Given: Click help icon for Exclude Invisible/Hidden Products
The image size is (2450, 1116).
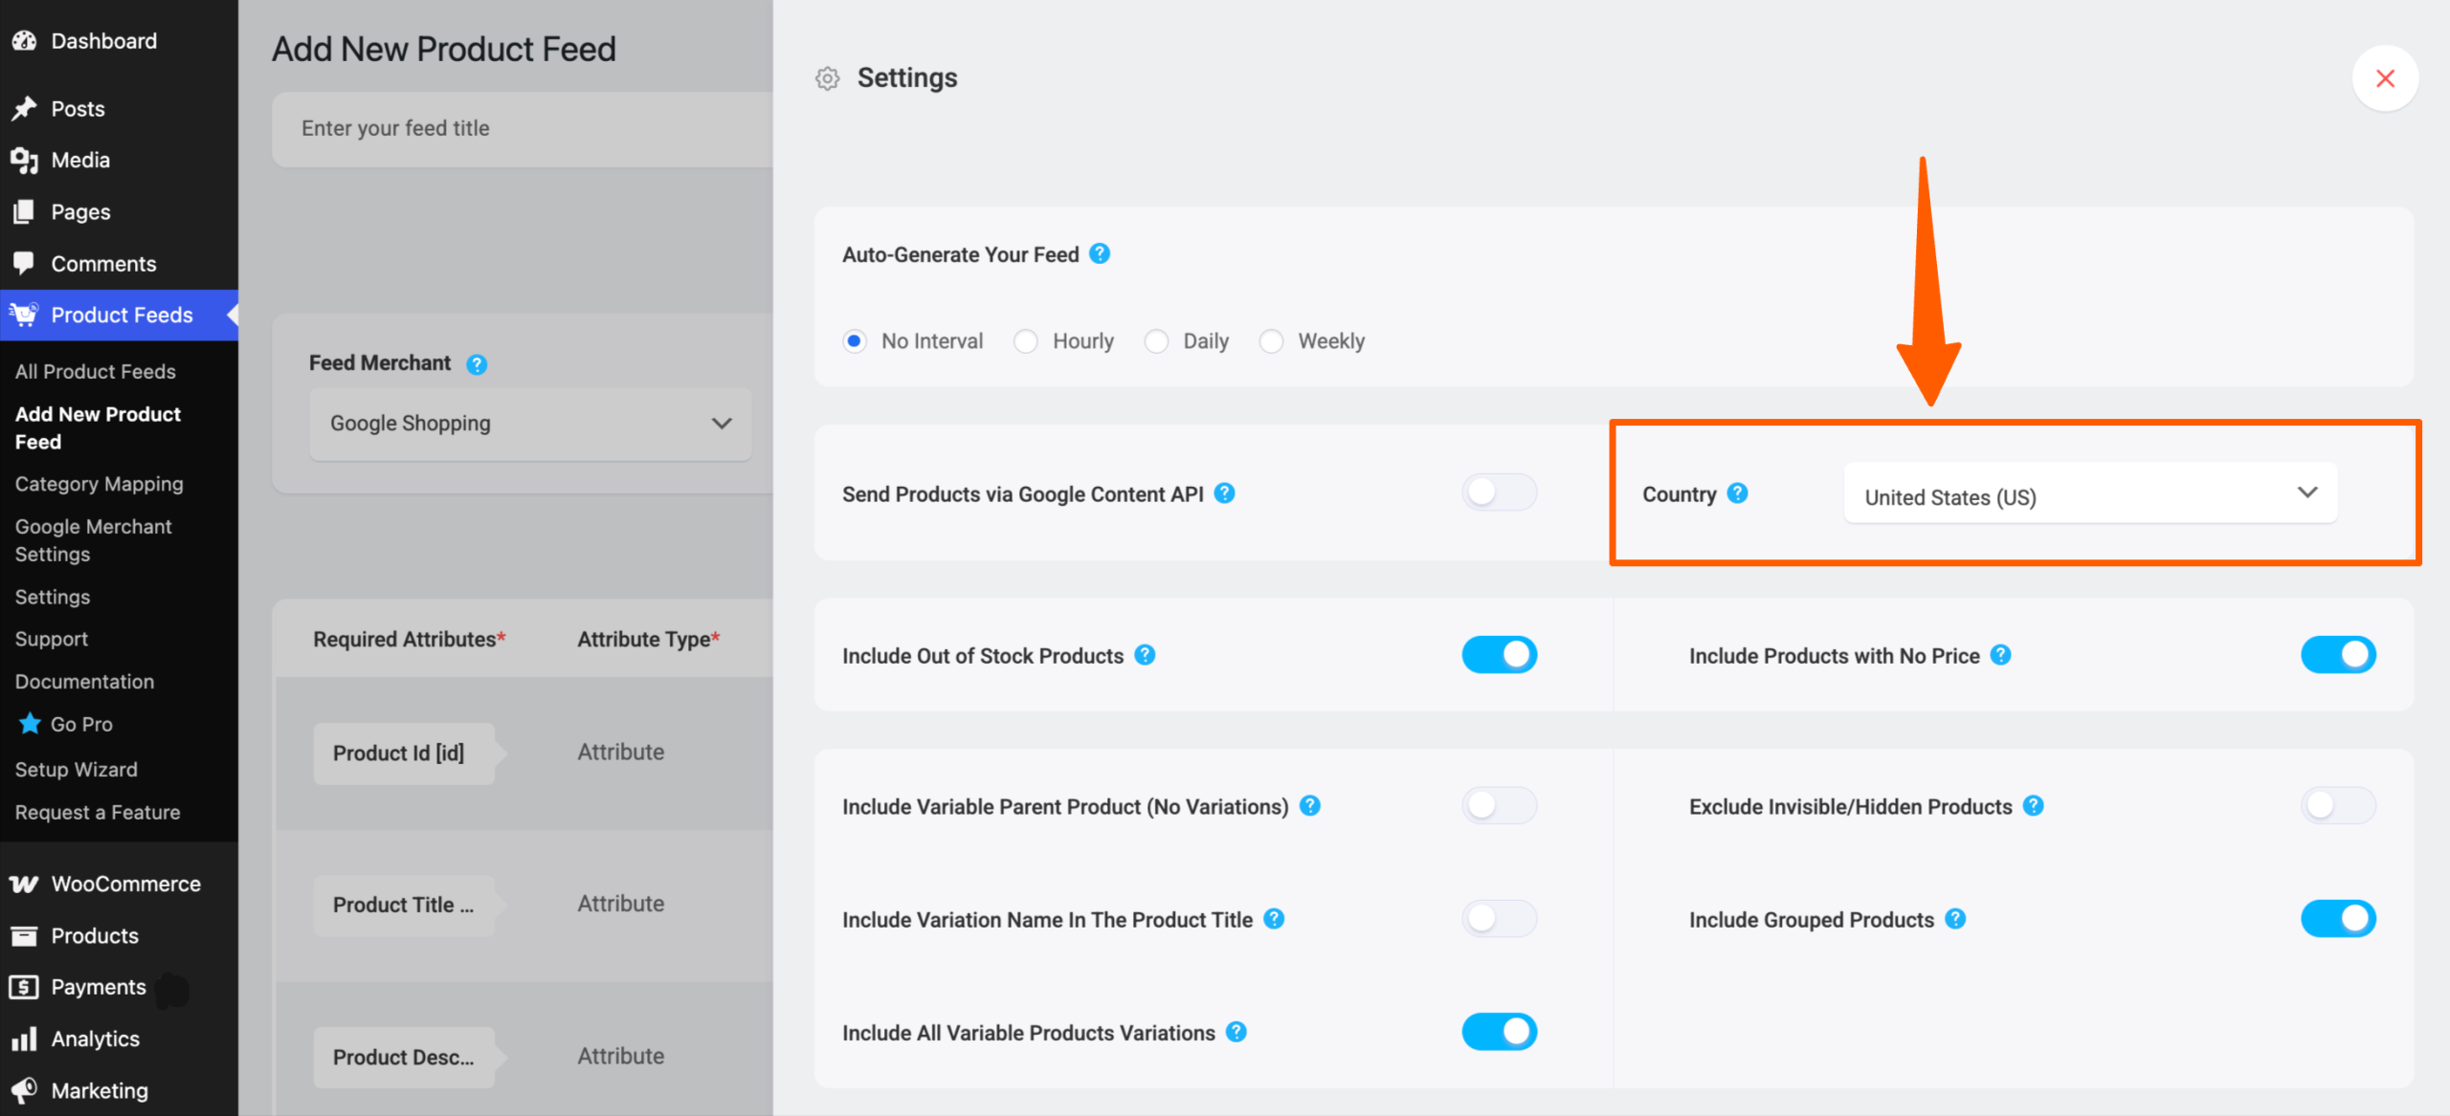Looking at the screenshot, I should tap(2034, 806).
